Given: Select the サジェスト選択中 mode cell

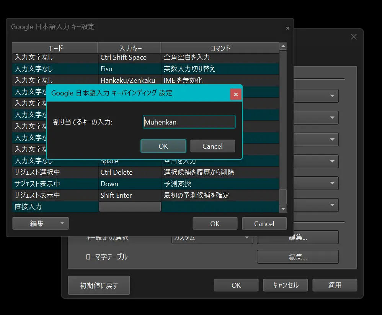Looking at the screenshot, I should click(x=55, y=172).
